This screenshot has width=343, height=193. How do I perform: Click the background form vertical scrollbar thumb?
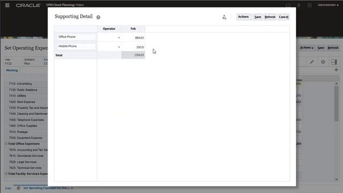click(x=336, y=103)
